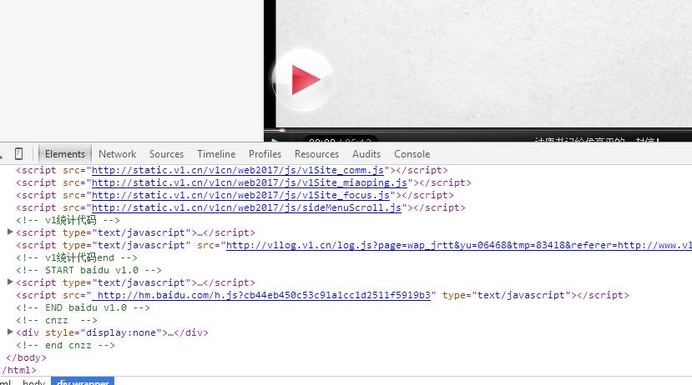692x385 pixels.
Task: Select the div.wrapper breadcrumb item
Action: [83, 382]
